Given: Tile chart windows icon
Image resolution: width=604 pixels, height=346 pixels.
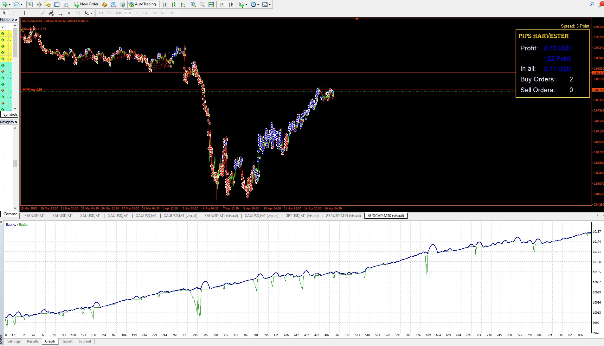Looking at the screenshot, I should [211, 4].
